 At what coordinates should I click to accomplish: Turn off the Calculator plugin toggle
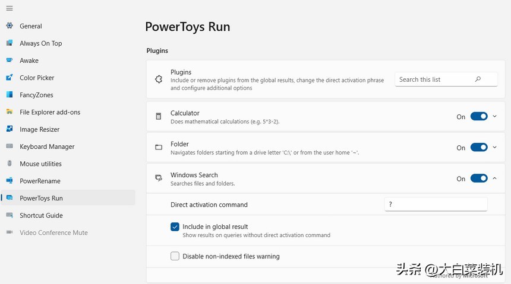coord(479,116)
